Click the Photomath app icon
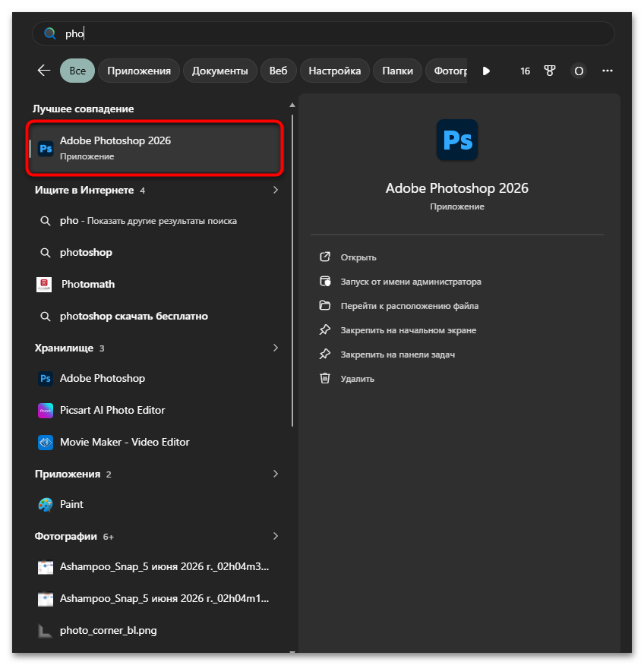The image size is (644, 665). pyautogui.click(x=44, y=284)
